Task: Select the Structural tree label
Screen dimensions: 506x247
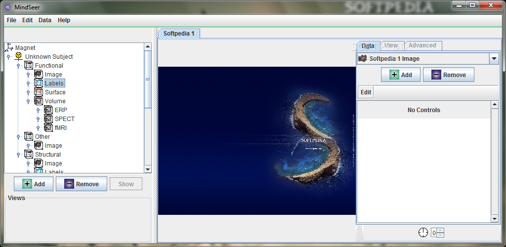Action: 48,155
